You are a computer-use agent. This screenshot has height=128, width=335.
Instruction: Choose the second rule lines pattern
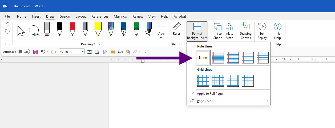(x=233, y=58)
